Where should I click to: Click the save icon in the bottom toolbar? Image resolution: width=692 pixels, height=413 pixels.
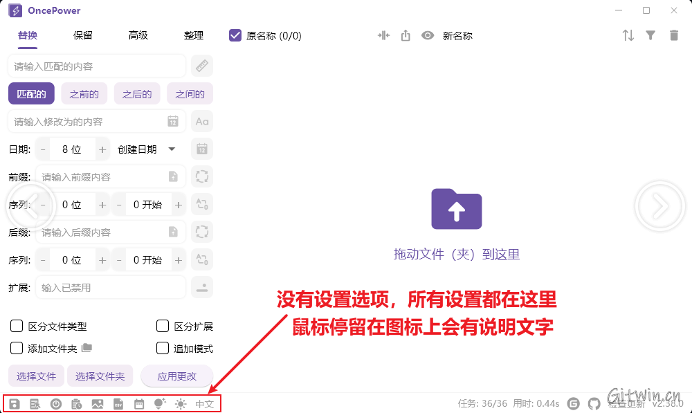15,404
